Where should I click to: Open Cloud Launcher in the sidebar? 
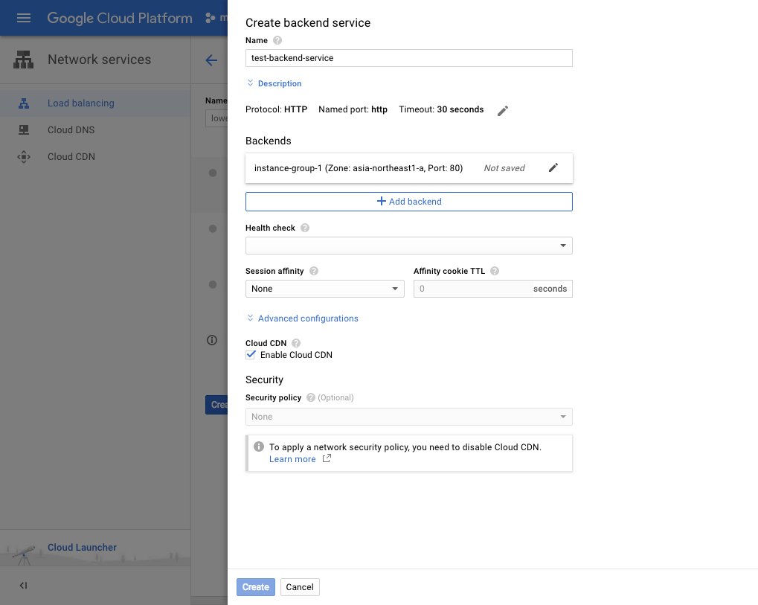pyautogui.click(x=82, y=548)
